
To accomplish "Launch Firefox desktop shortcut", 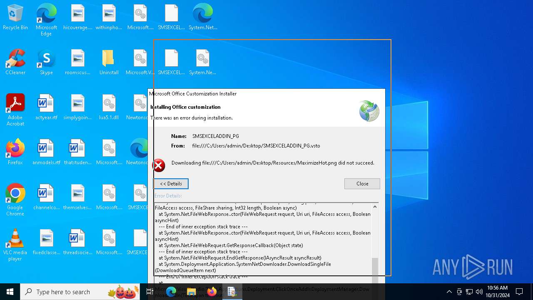I will pyautogui.click(x=15, y=152).
